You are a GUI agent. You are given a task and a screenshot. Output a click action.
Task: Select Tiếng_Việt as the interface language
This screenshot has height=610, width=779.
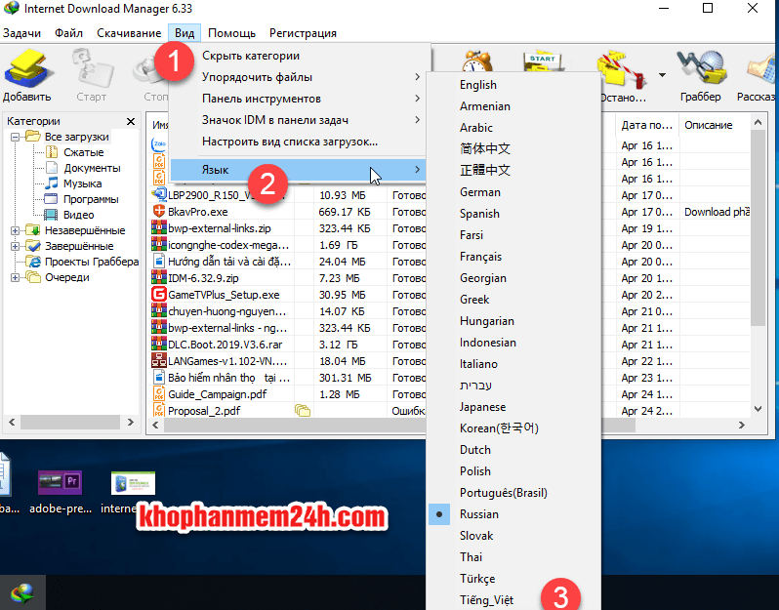(x=487, y=600)
